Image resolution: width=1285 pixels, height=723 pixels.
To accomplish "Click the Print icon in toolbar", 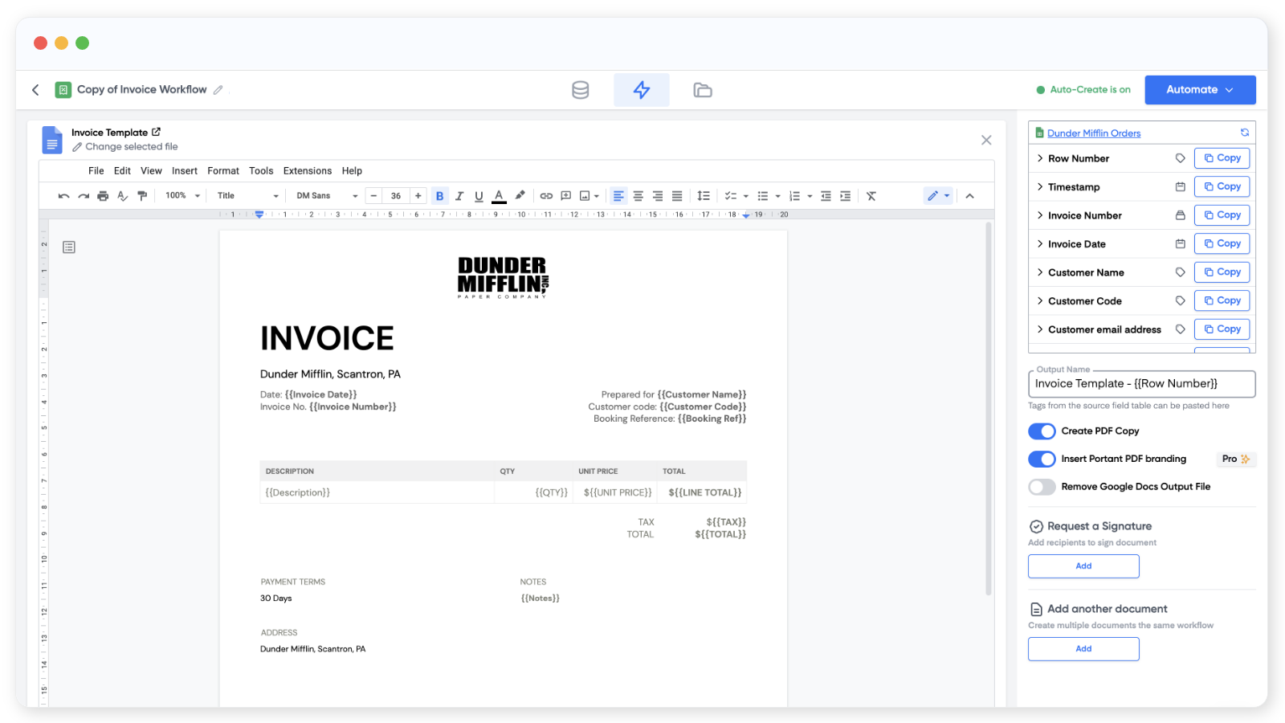I will [103, 196].
